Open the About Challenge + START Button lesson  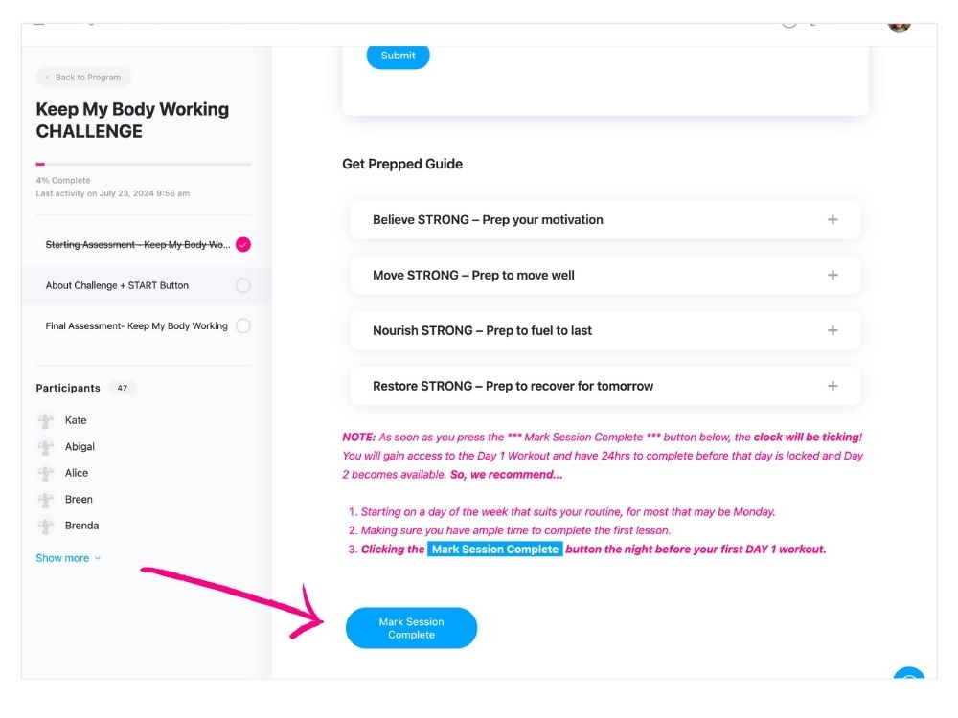click(117, 285)
